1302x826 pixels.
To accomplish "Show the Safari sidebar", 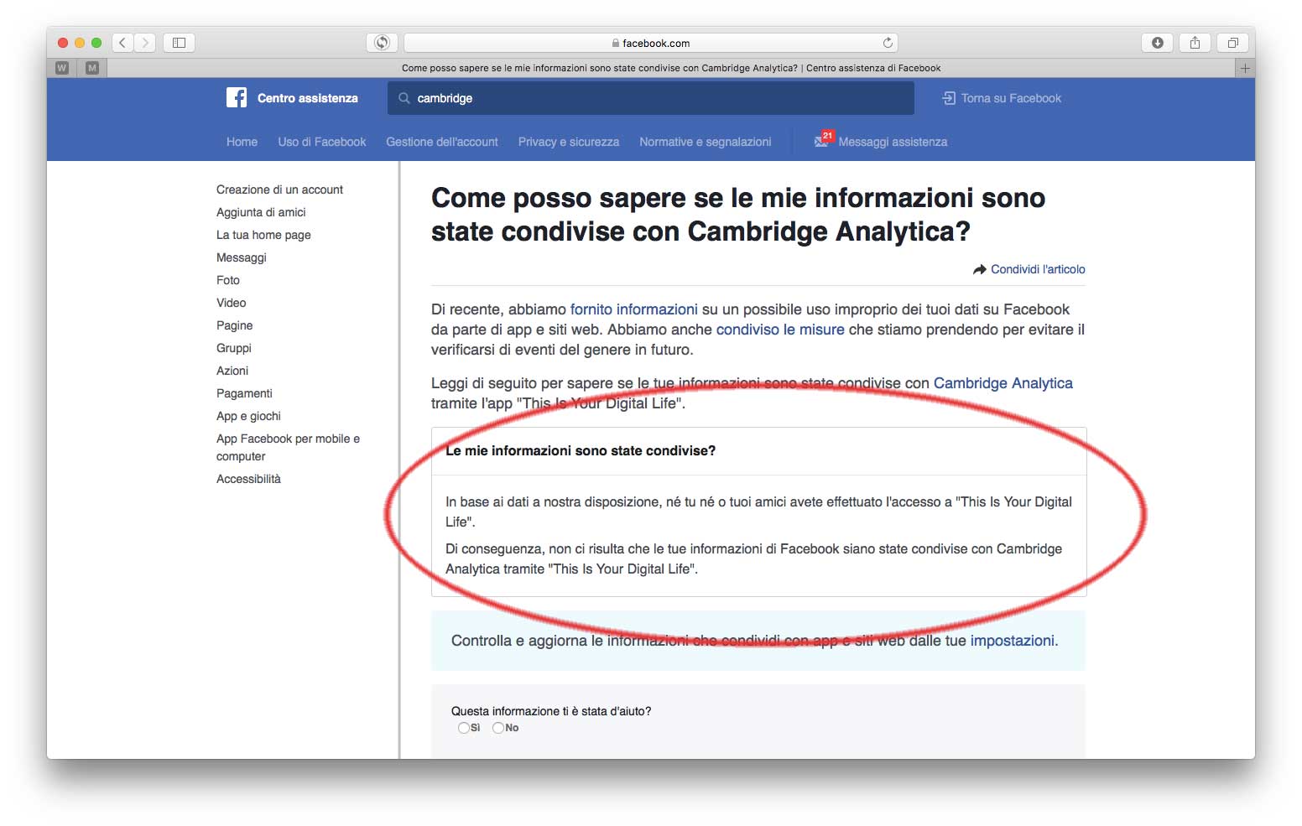I will pyautogui.click(x=179, y=43).
